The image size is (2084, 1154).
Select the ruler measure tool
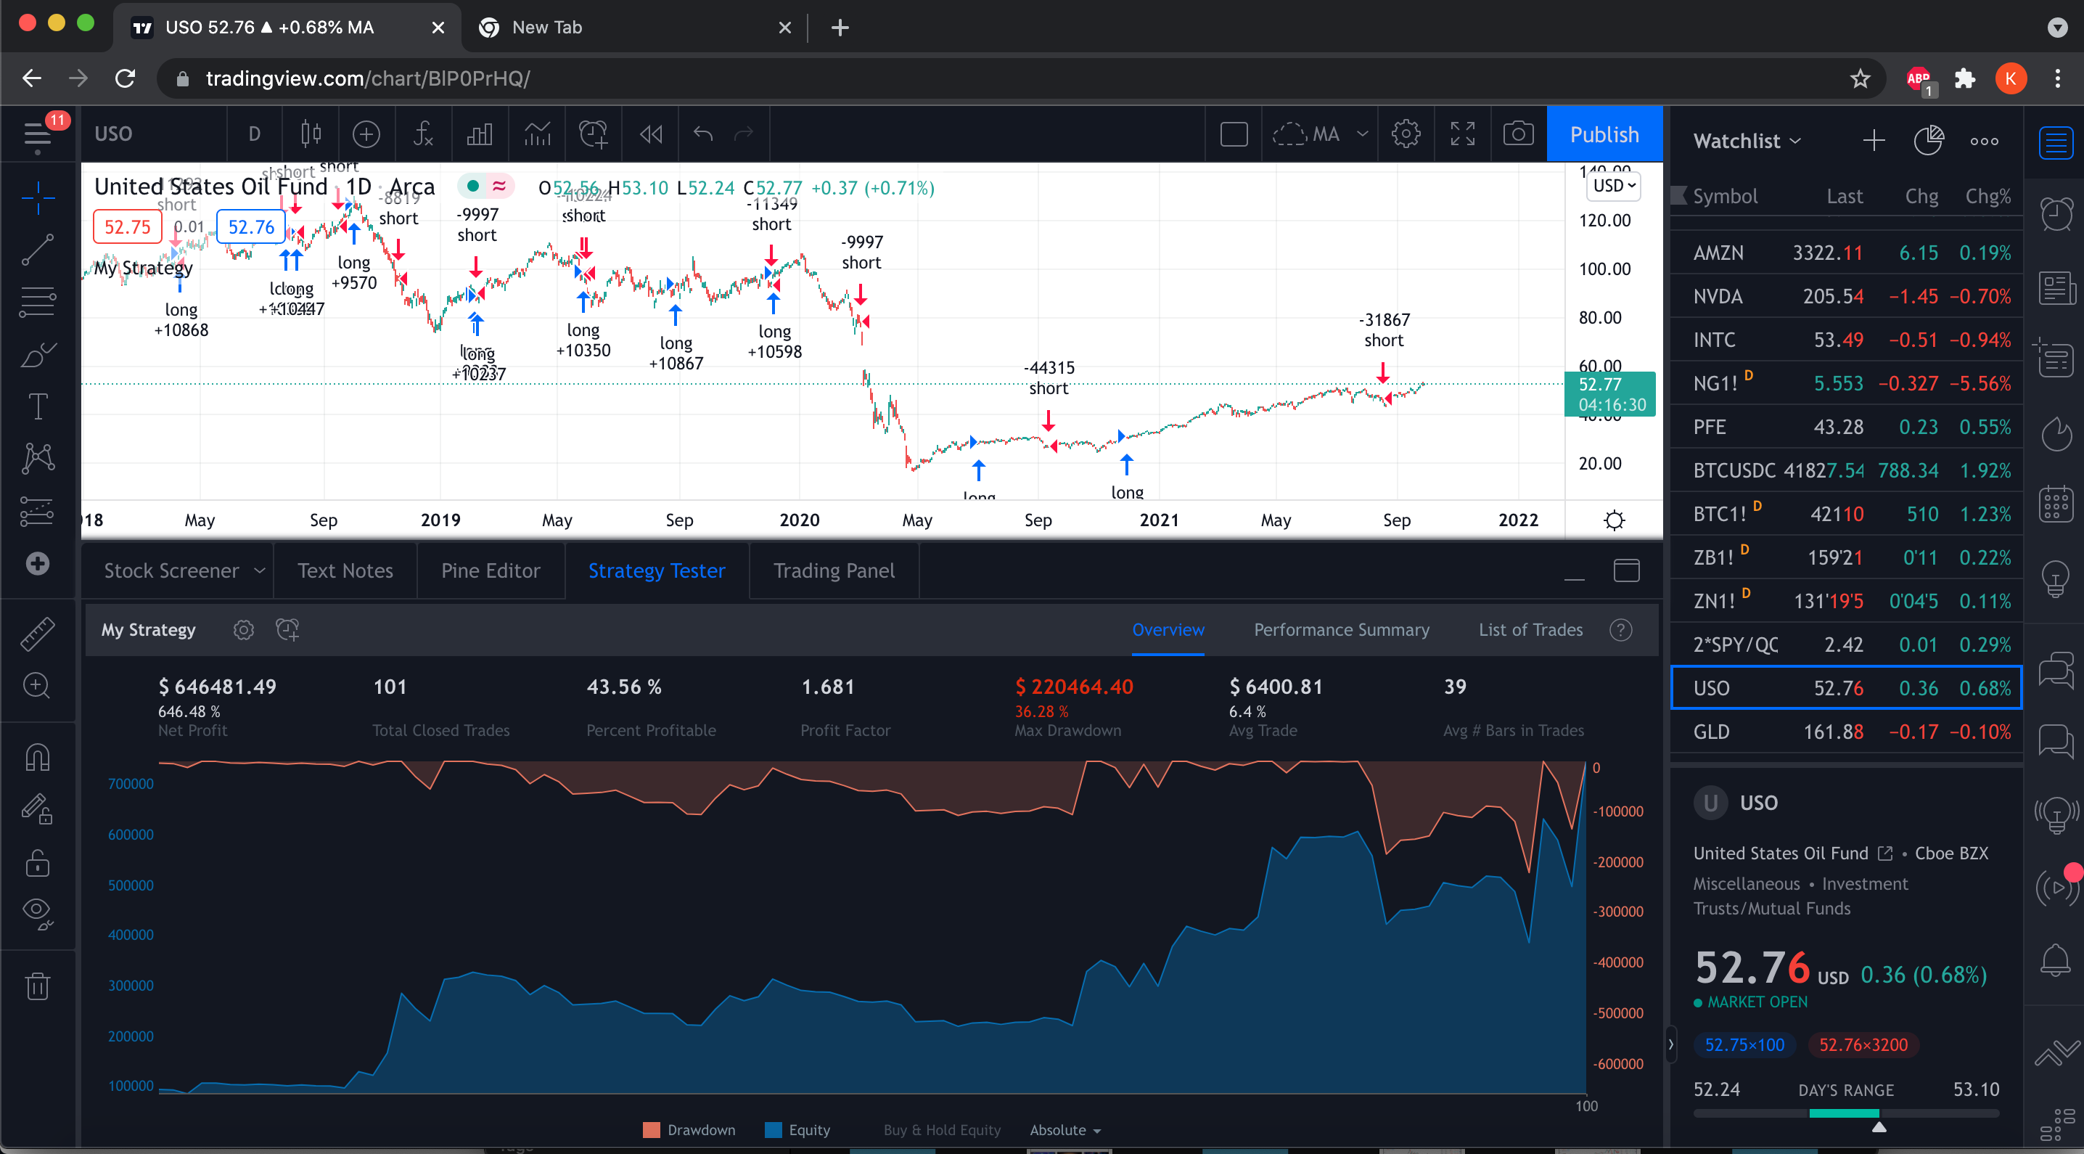click(x=37, y=634)
